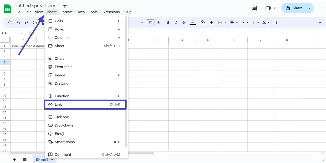326x163 pixels.
Task: Toggle bold formatting
Action: pyautogui.click(x=168, y=22)
